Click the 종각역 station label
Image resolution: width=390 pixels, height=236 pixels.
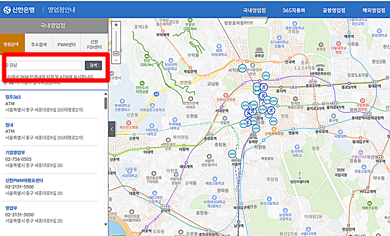tap(281, 92)
